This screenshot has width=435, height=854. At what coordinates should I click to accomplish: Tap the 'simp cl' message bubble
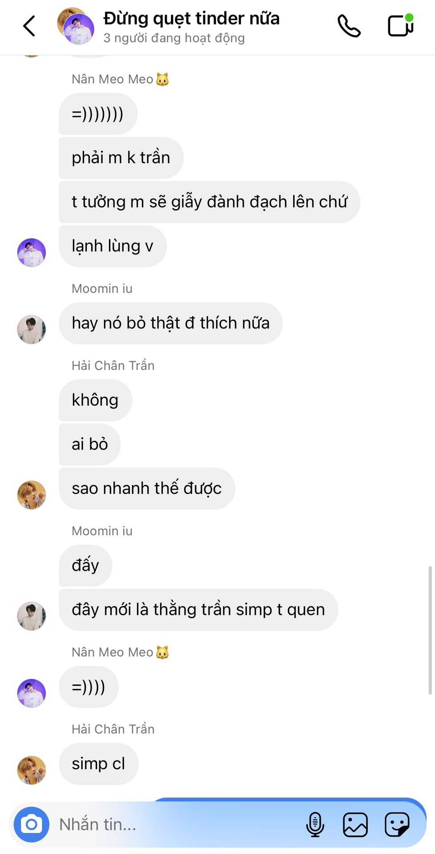pyautogui.click(x=99, y=764)
